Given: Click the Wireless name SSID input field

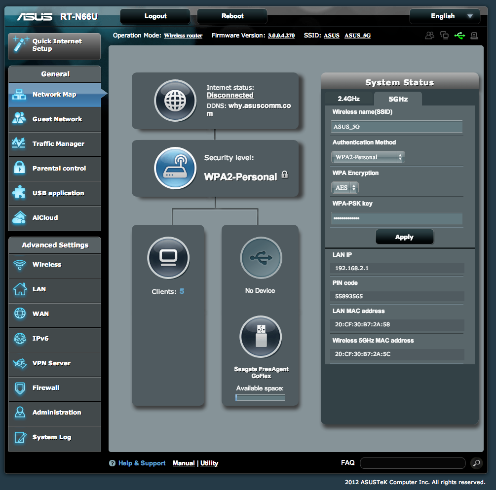Looking at the screenshot, I should pyautogui.click(x=397, y=127).
